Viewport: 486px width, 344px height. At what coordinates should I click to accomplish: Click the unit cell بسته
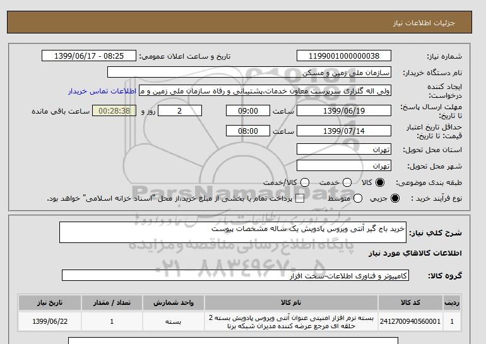(174, 321)
